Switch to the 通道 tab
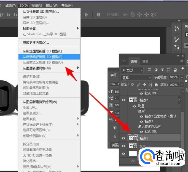 click(x=145, y=61)
